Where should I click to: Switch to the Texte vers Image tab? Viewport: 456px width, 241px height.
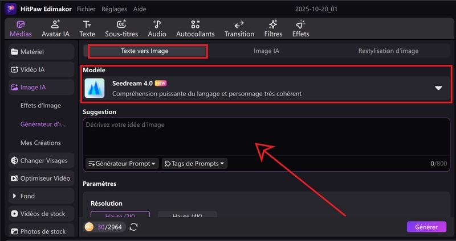coord(145,51)
